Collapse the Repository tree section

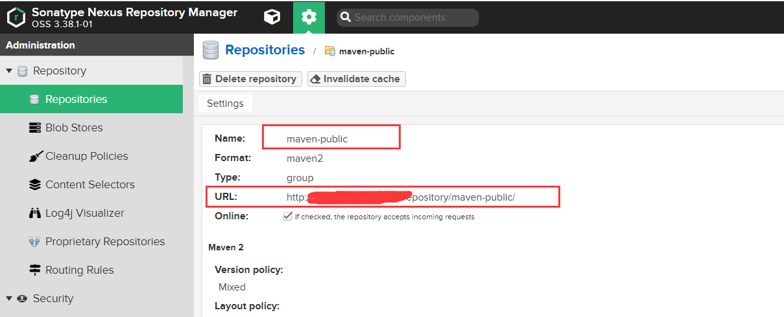[x=9, y=71]
